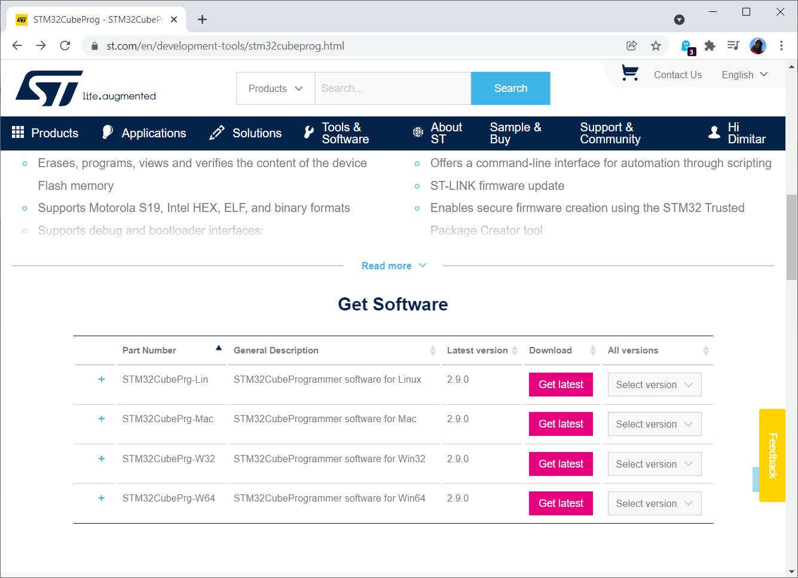Open the Products navigation menu
Image resolution: width=798 pixels, height=578 pixels.
[x=45, y=133]
